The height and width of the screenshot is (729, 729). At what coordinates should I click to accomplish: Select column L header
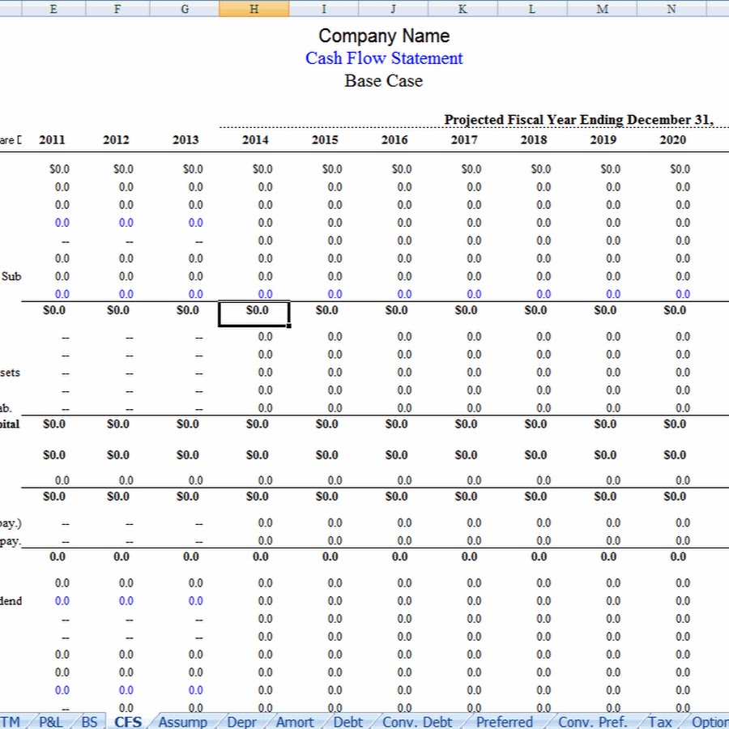[x=532, y=8]
